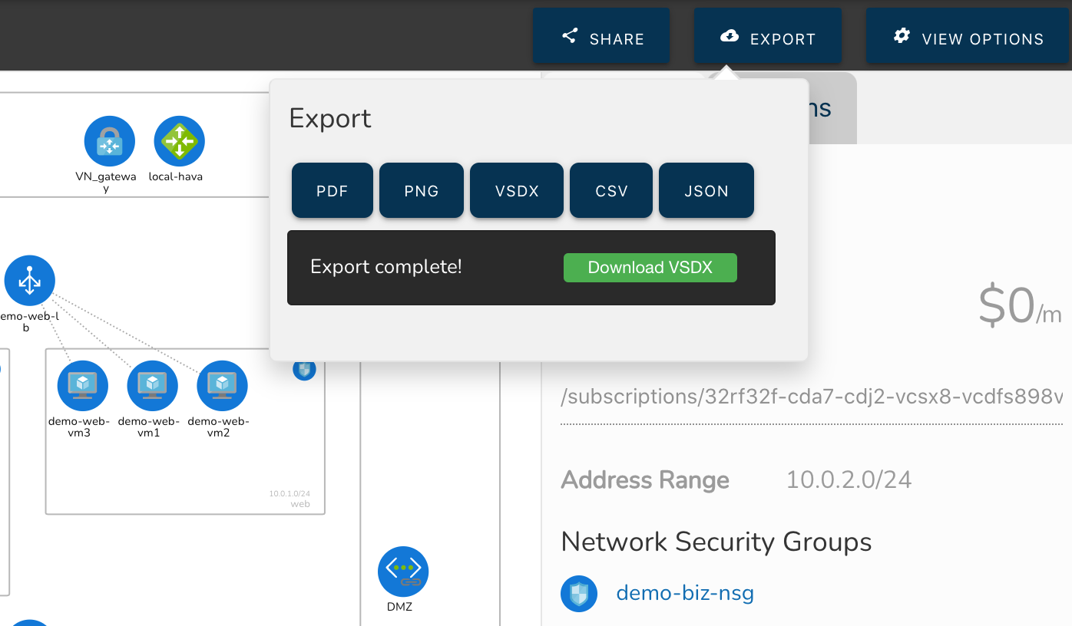Click the View Options gear icon
Screen dimensions: 1072x626
[x=901, y=35]
